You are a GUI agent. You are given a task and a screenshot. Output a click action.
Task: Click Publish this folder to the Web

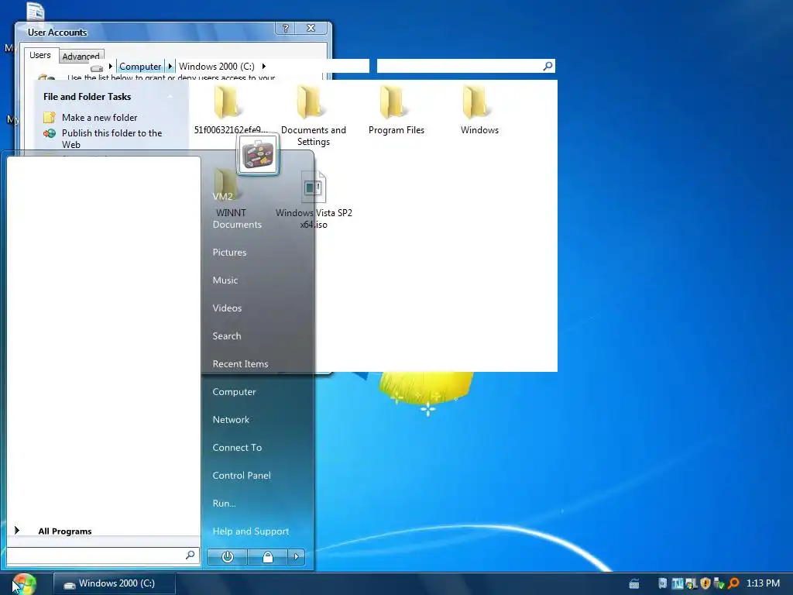tap(112, 139)
